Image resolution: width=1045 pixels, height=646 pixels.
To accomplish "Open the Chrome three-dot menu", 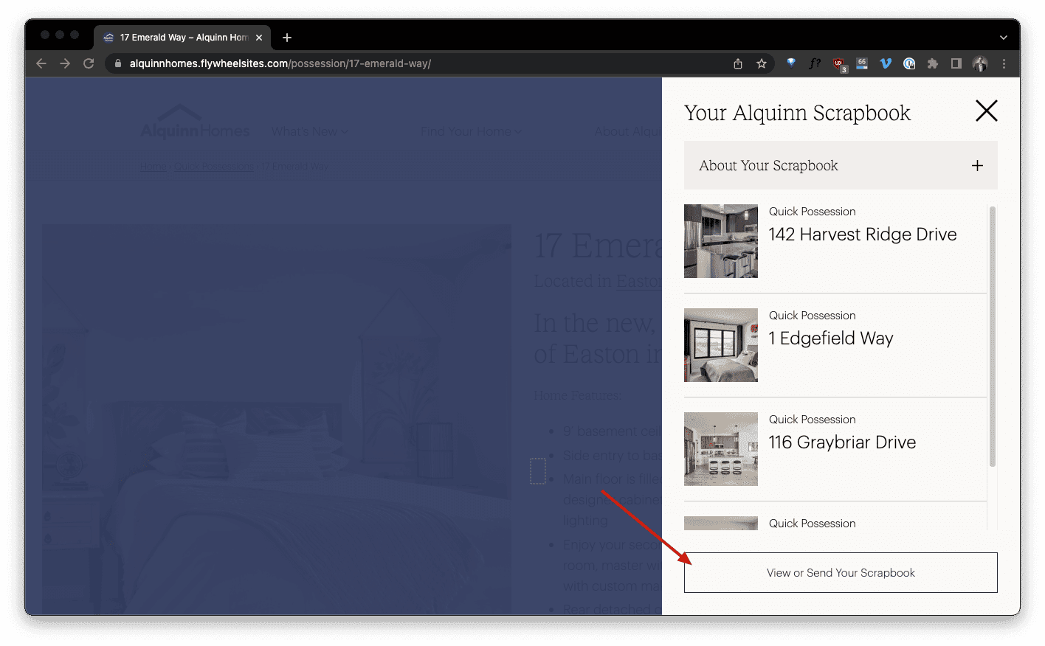I will pyautogui.click(x=1004, y=64).
